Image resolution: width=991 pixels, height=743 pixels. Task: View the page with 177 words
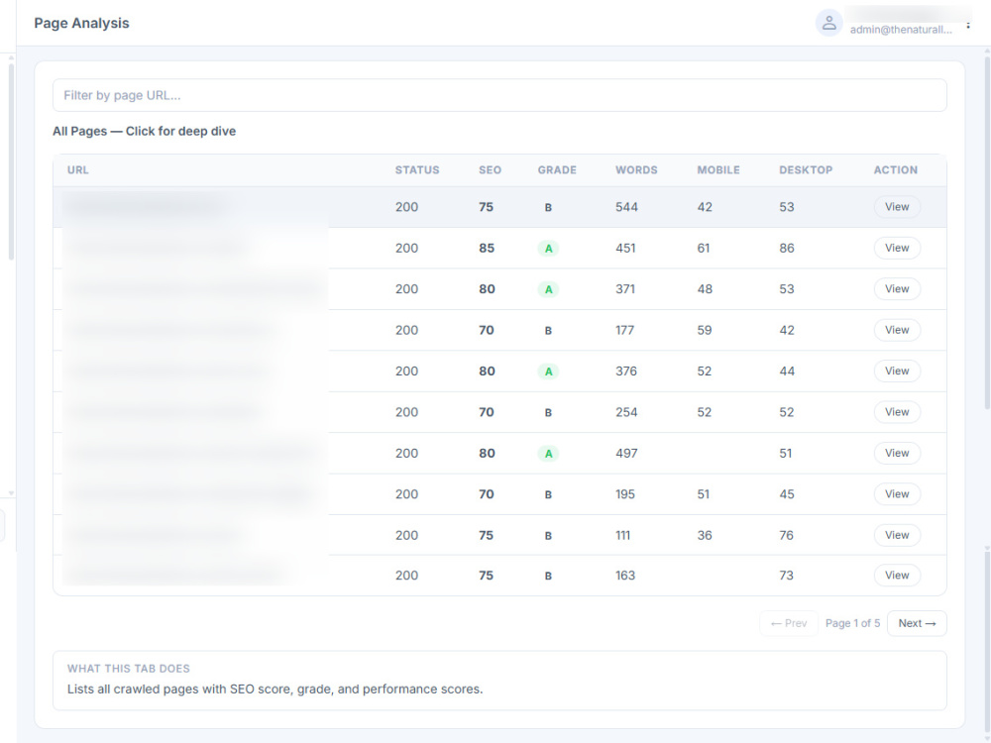coord(897,330)
